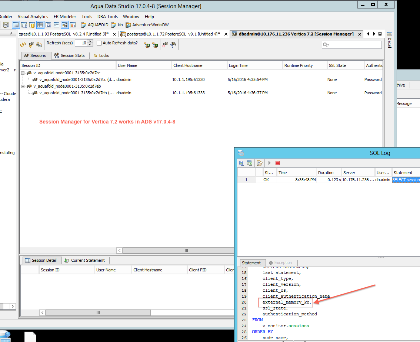Close the PostgreSQL v9.1 Untitled 4 tab
Viewport: 420px width, 342px height.
(x=226, y=34)
